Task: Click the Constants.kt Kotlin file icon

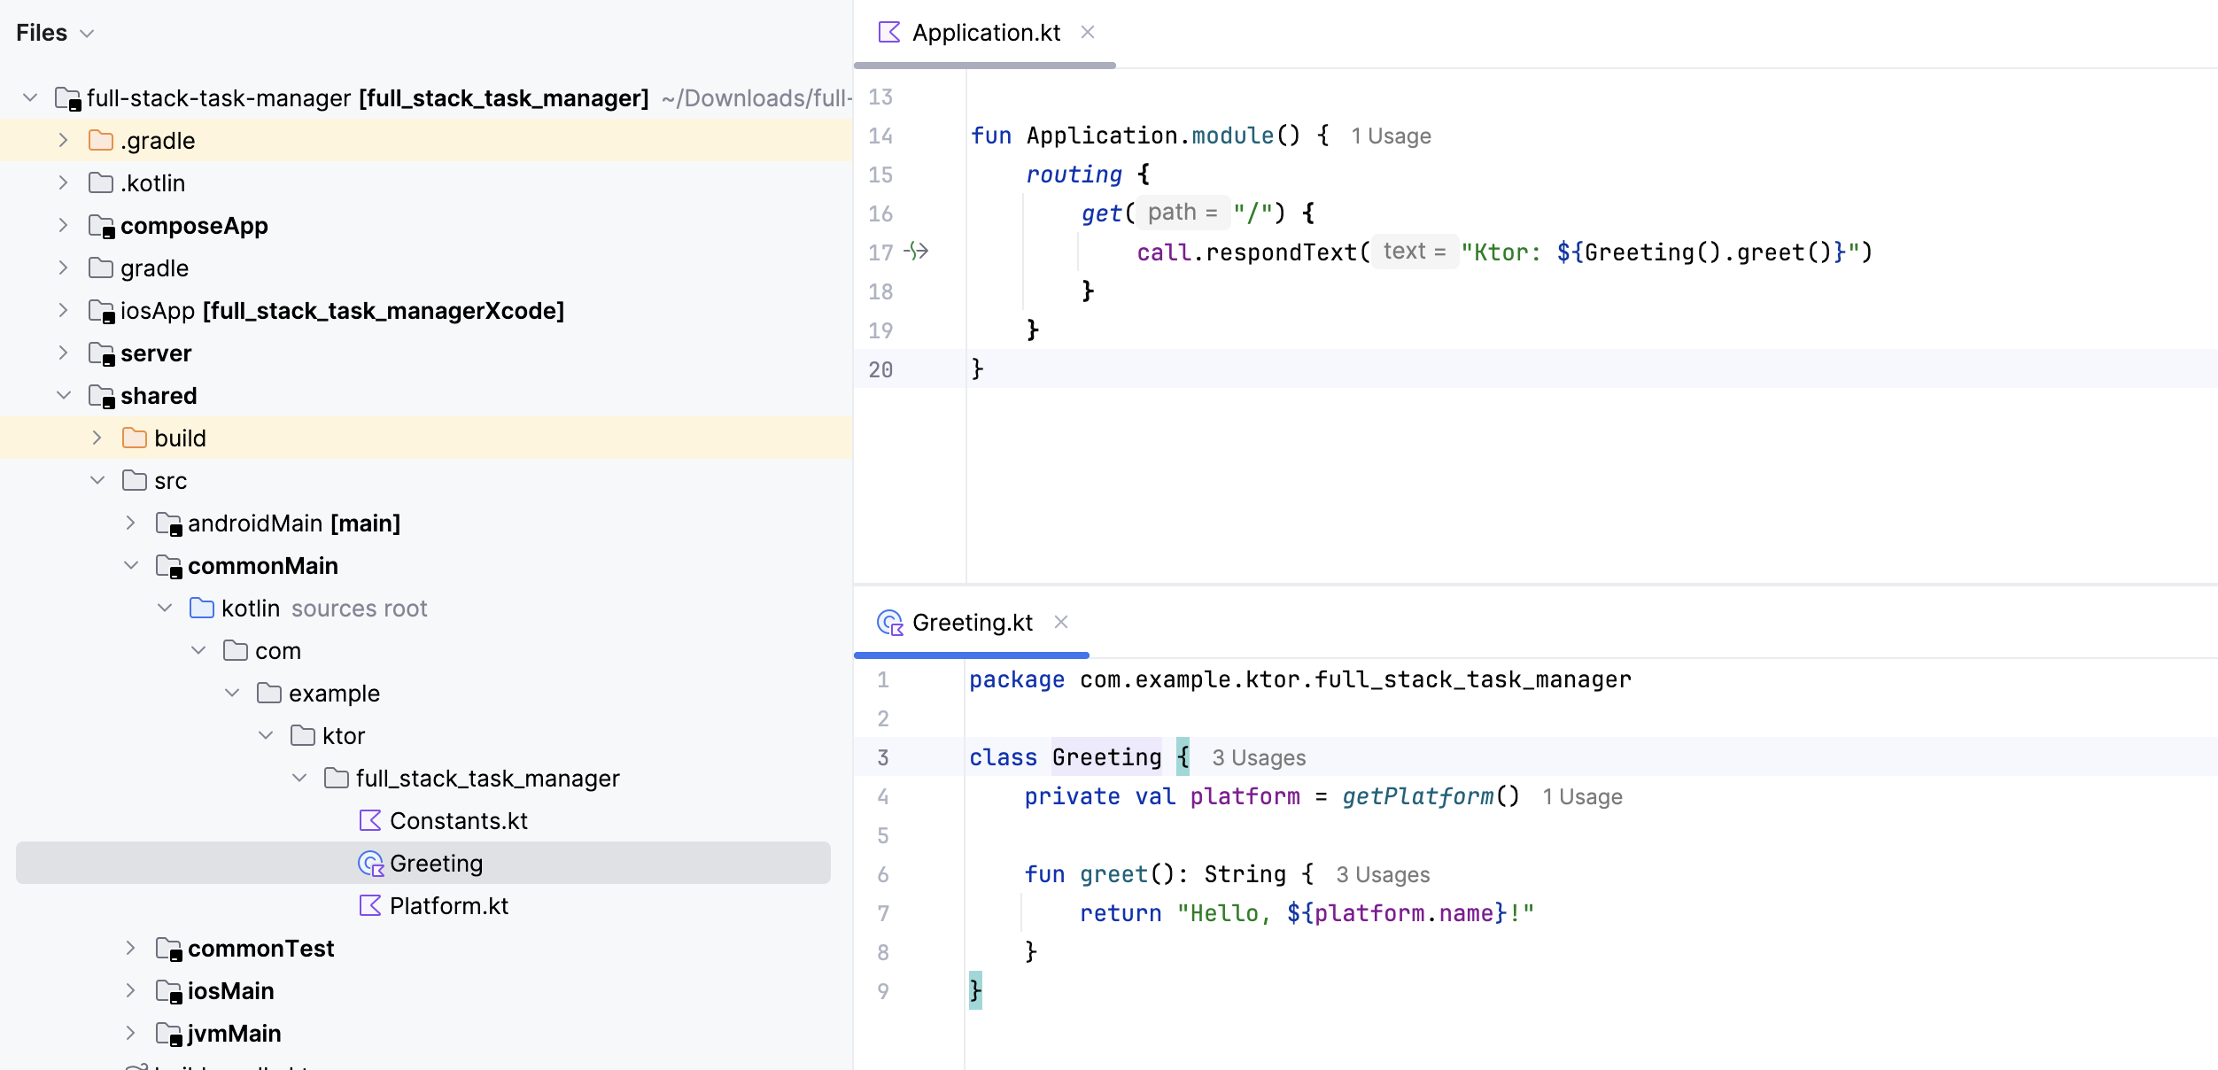Action: point(369,820)
